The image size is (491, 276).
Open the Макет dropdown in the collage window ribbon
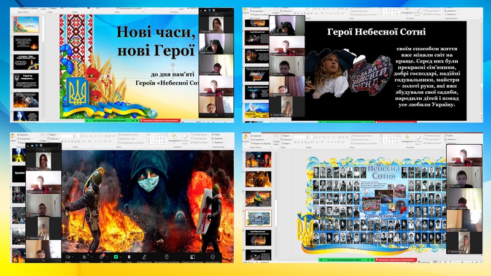pos(285,136)
